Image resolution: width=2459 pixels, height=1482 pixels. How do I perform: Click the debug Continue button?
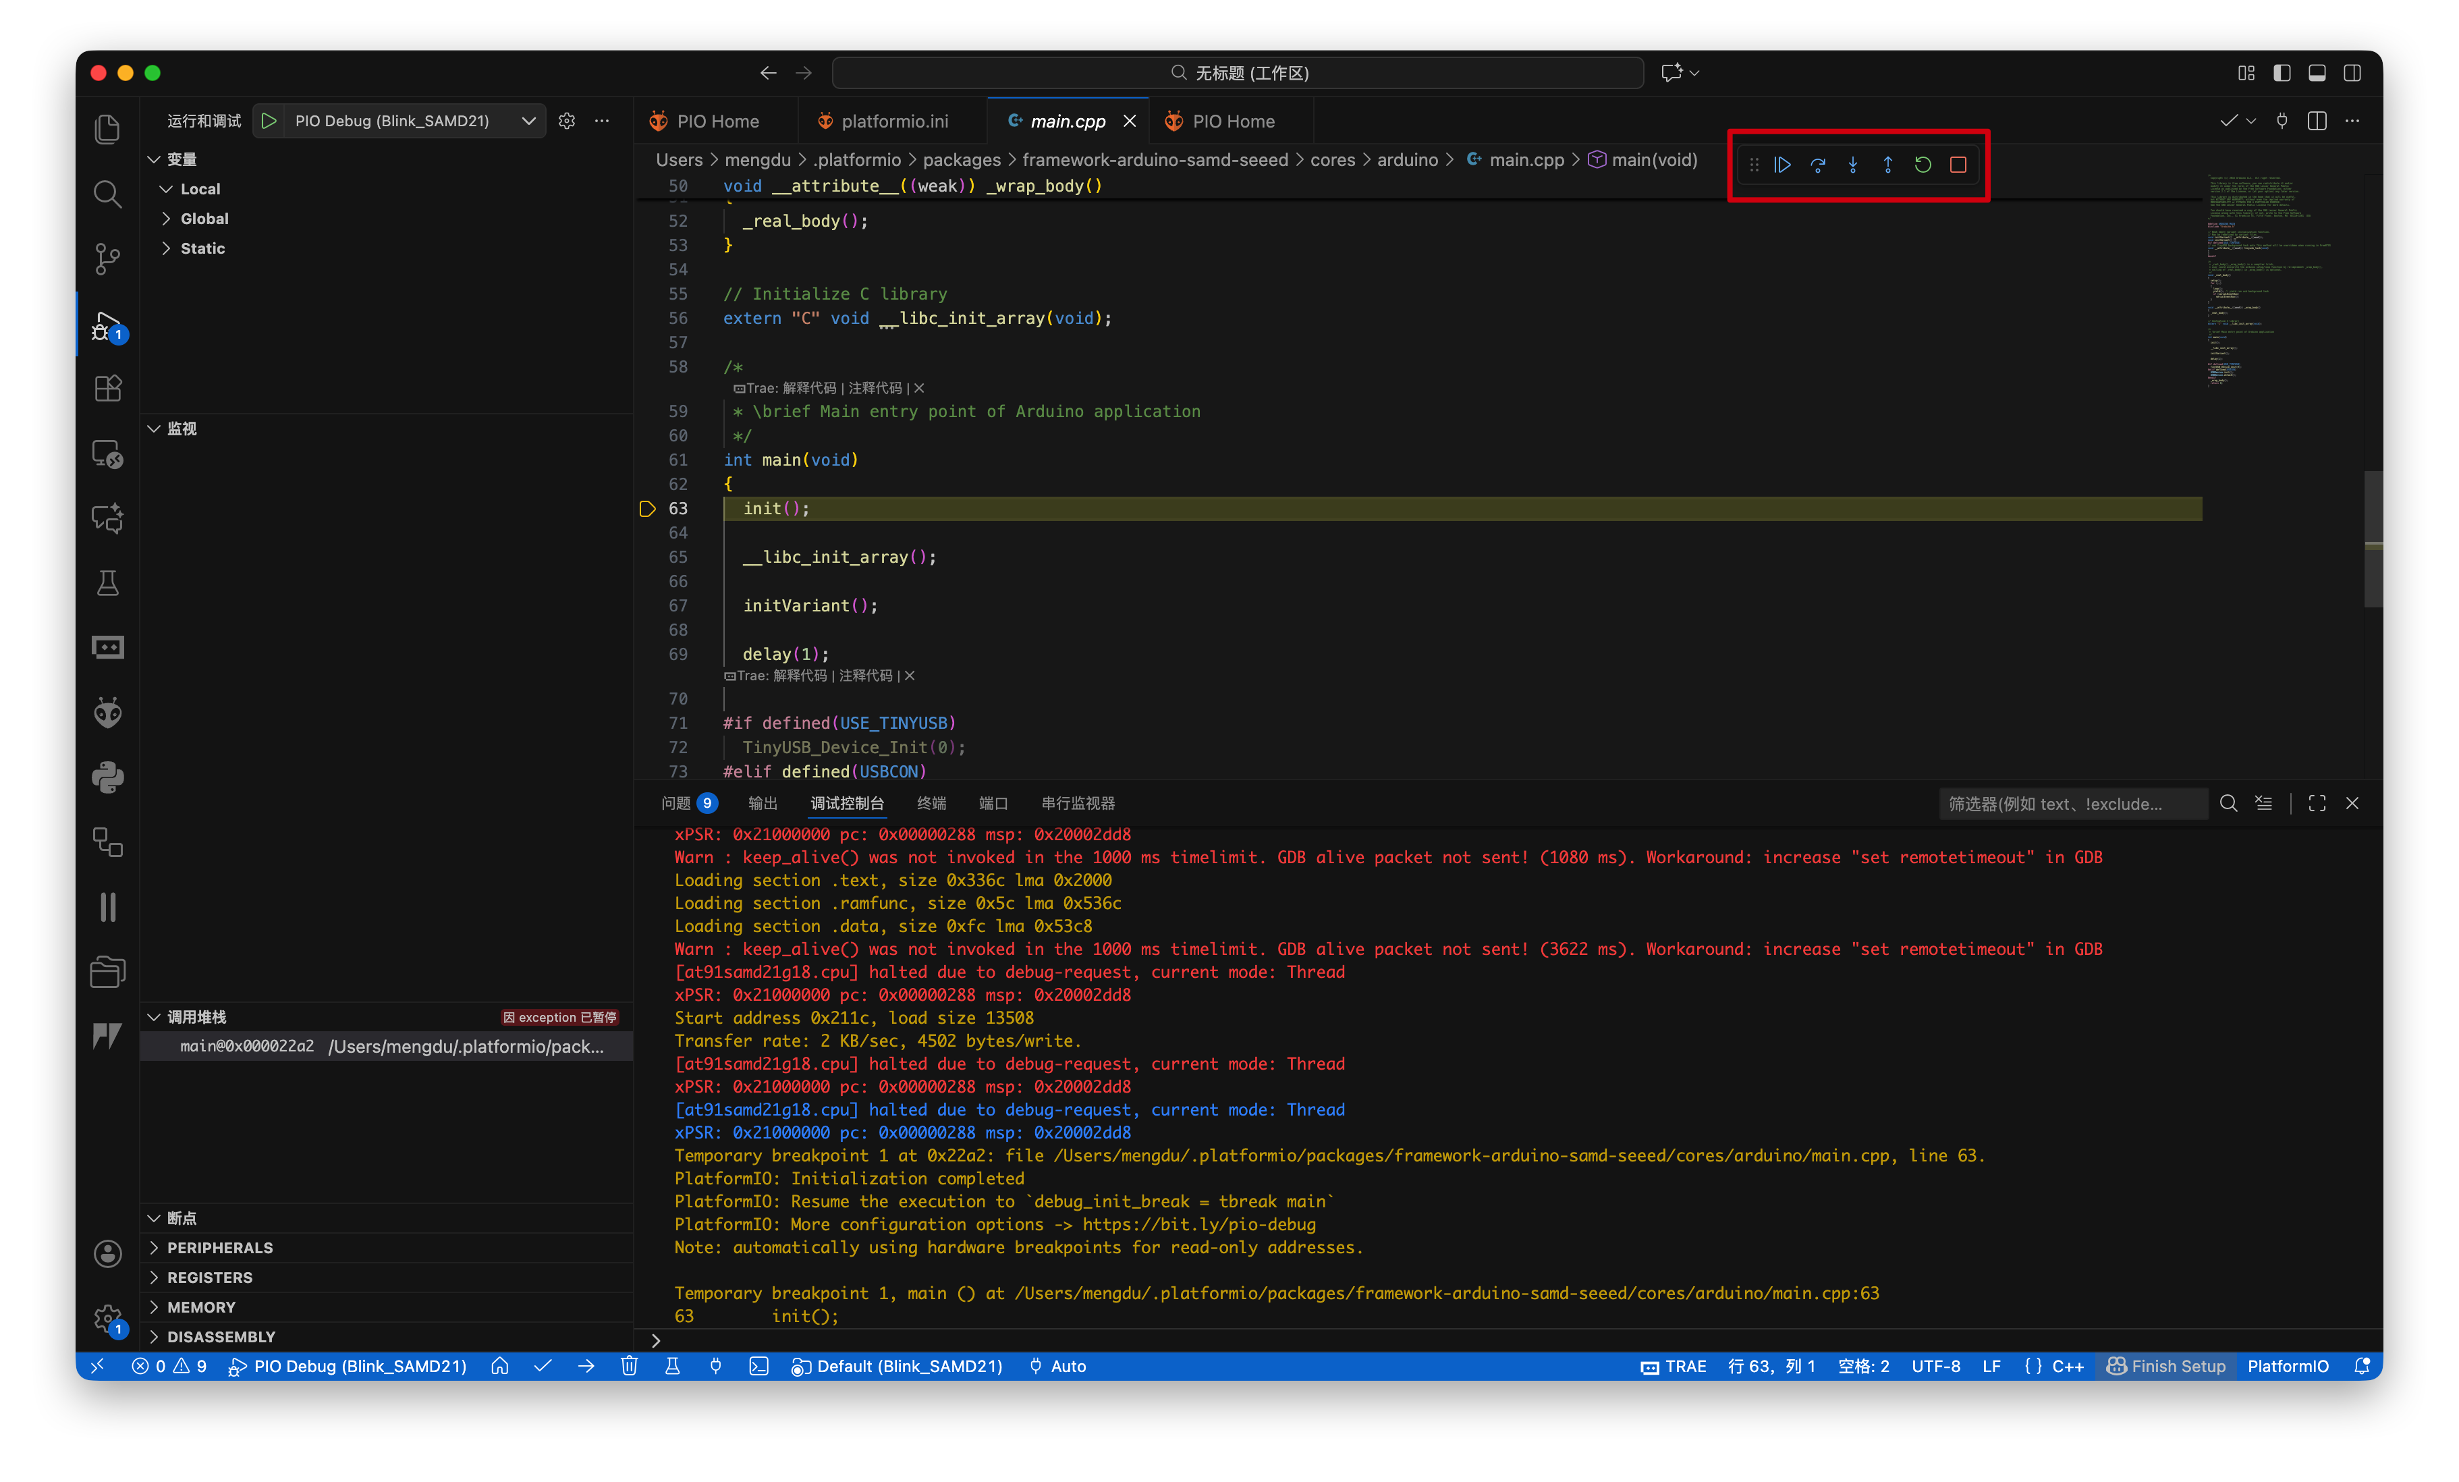tap(1782, 165)
